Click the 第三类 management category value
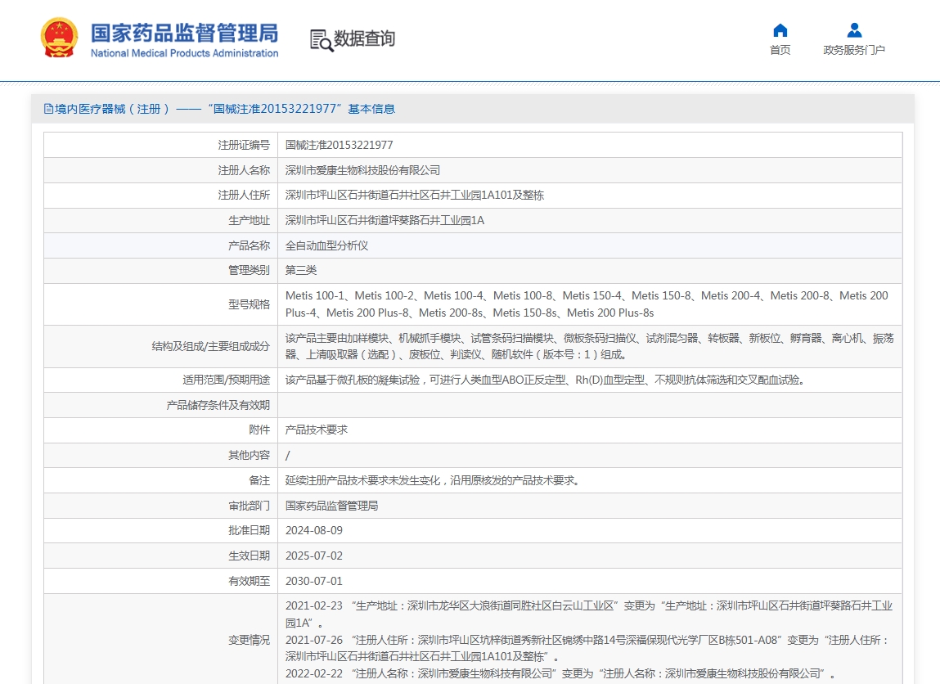This screenshot has width=940, height=684. tap(301, 270)
